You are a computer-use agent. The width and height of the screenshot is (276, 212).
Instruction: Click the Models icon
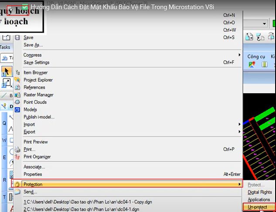click(x=17, y=110)
